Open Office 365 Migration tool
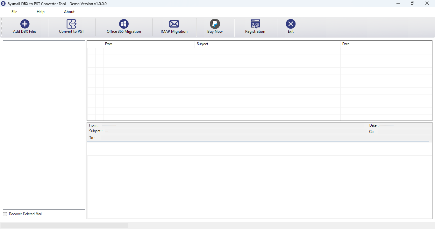Viewport: 435px width, 229px height. tap(124, 24)
